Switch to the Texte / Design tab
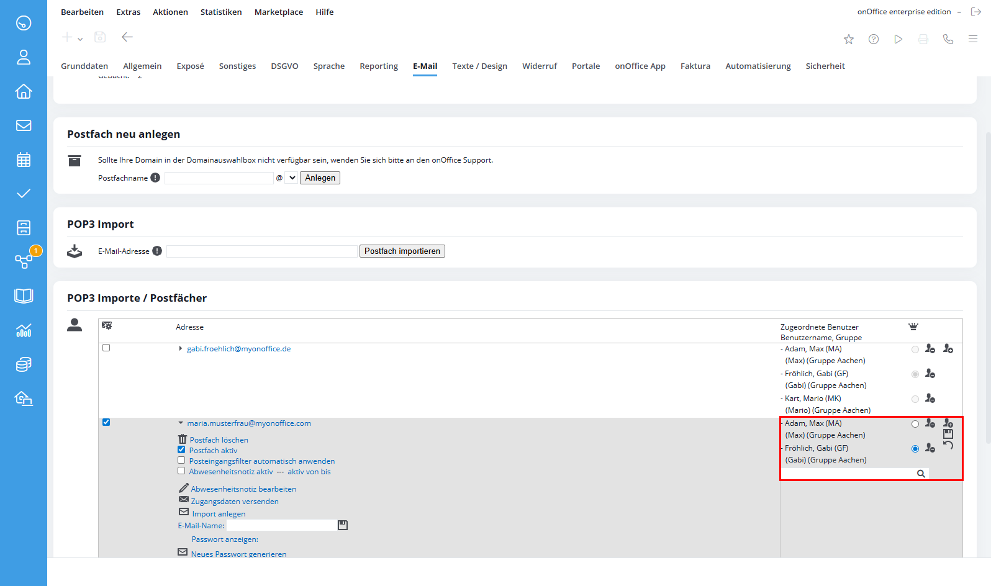The width and height of the screenshot is (991, 586). (479, 66)
